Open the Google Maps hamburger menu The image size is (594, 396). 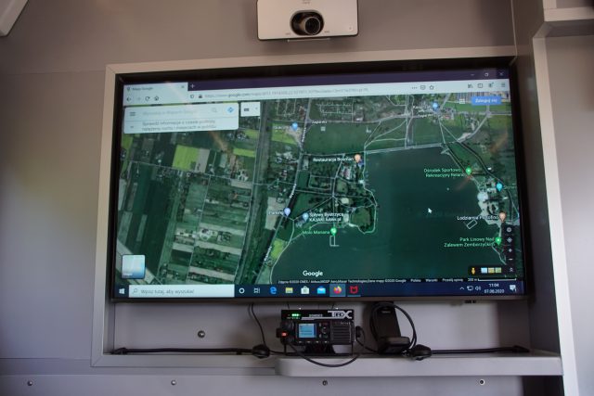133,113
